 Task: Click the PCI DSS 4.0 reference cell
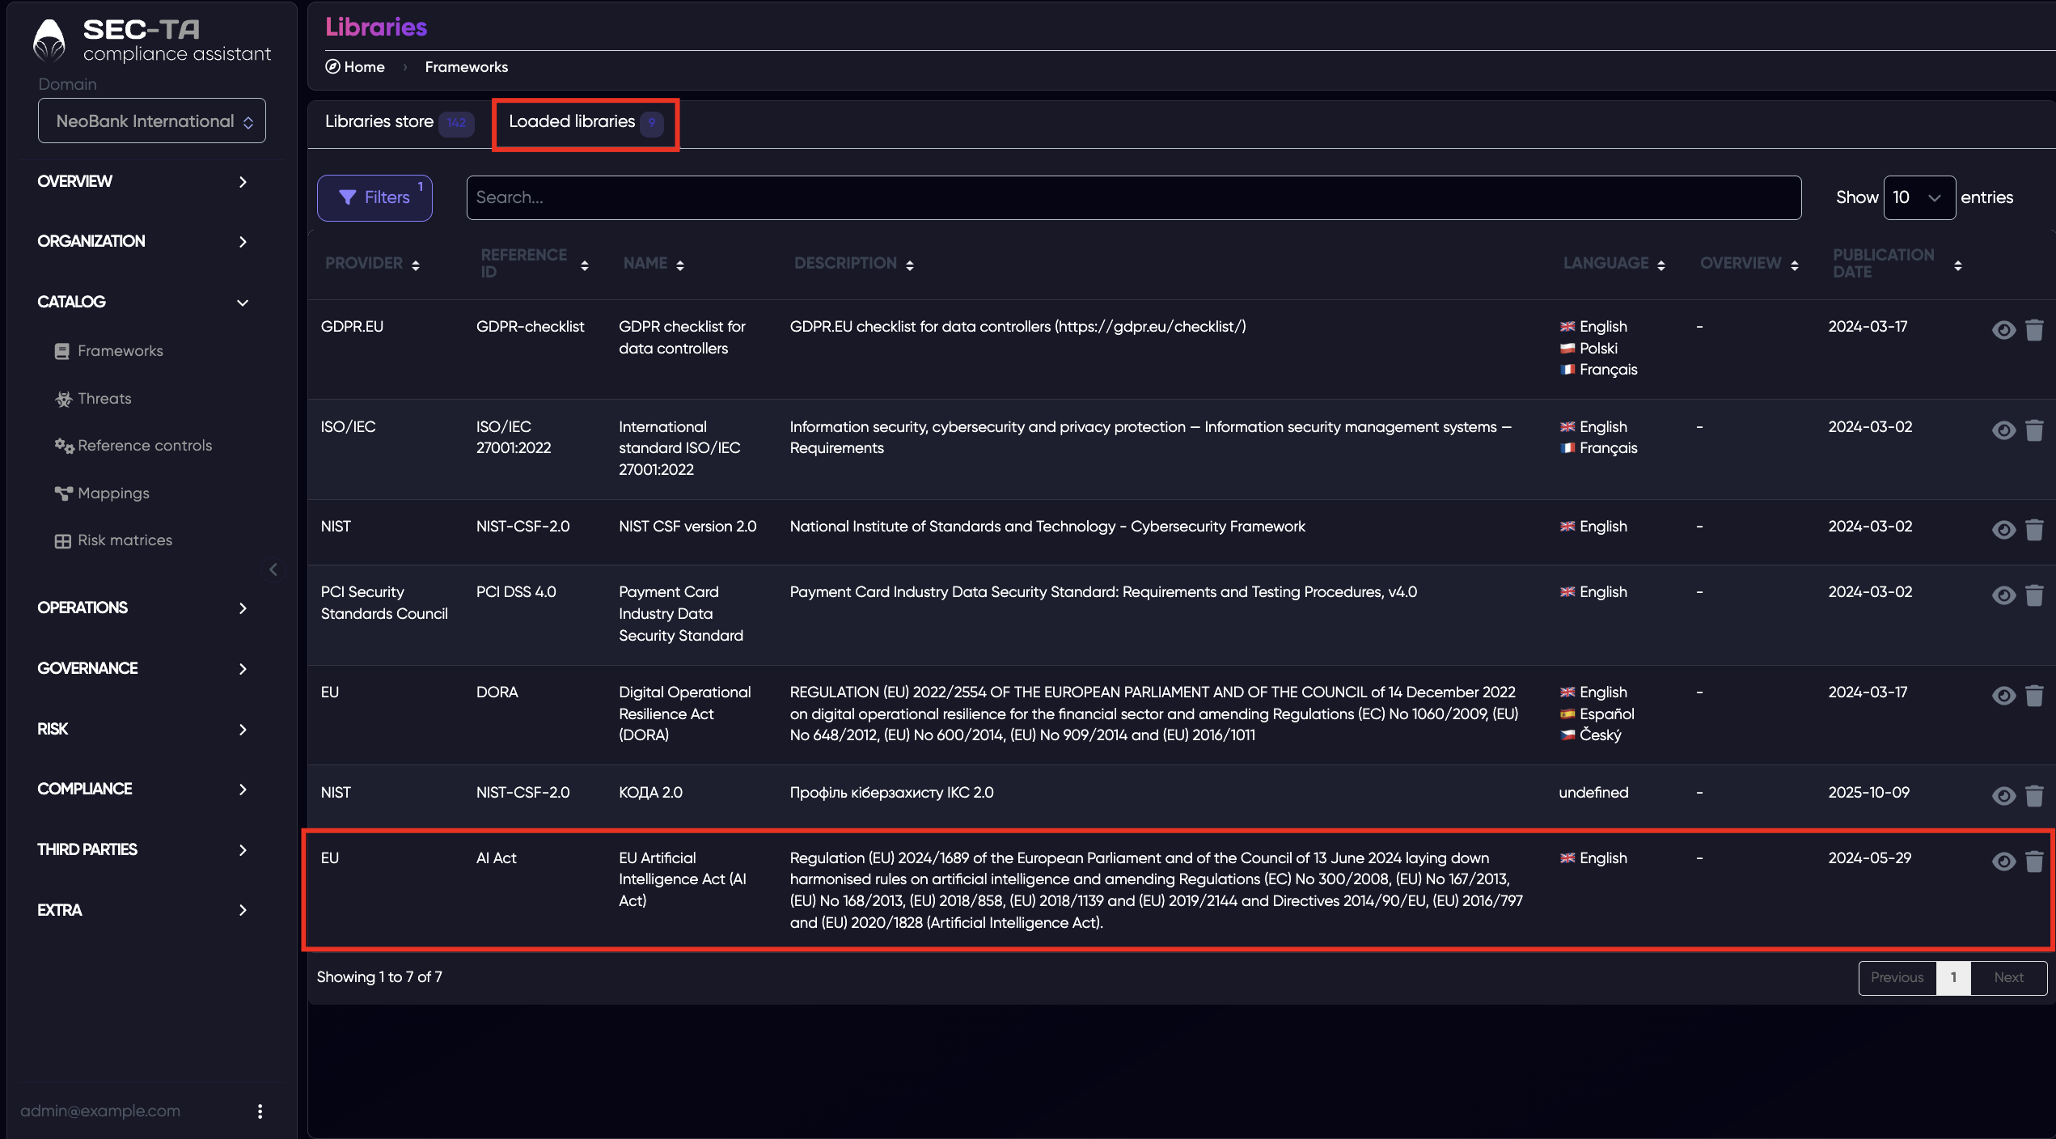[516, 592]
